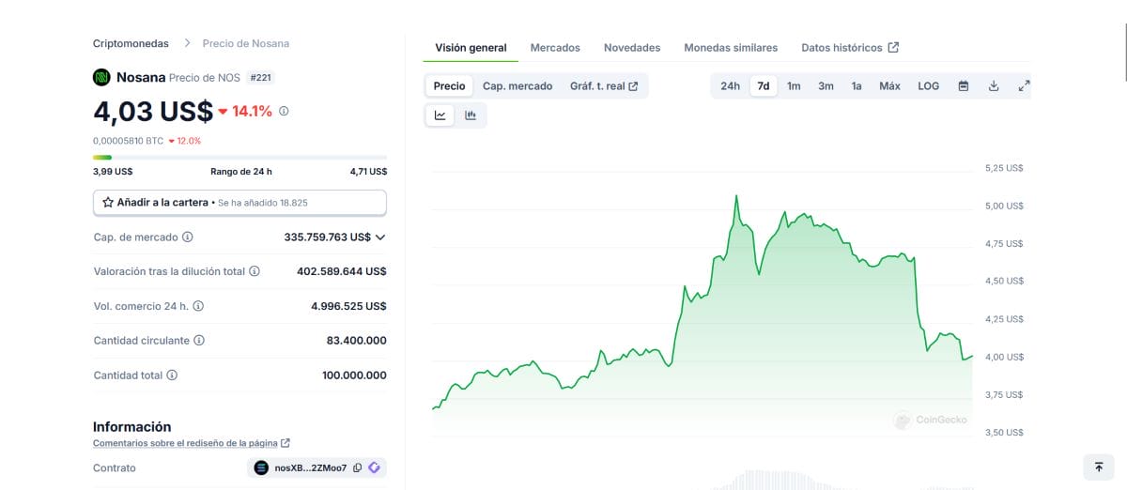The width and height of the screenshot is (1127, 490).
Task: Download the chart data
Action: 994,86
